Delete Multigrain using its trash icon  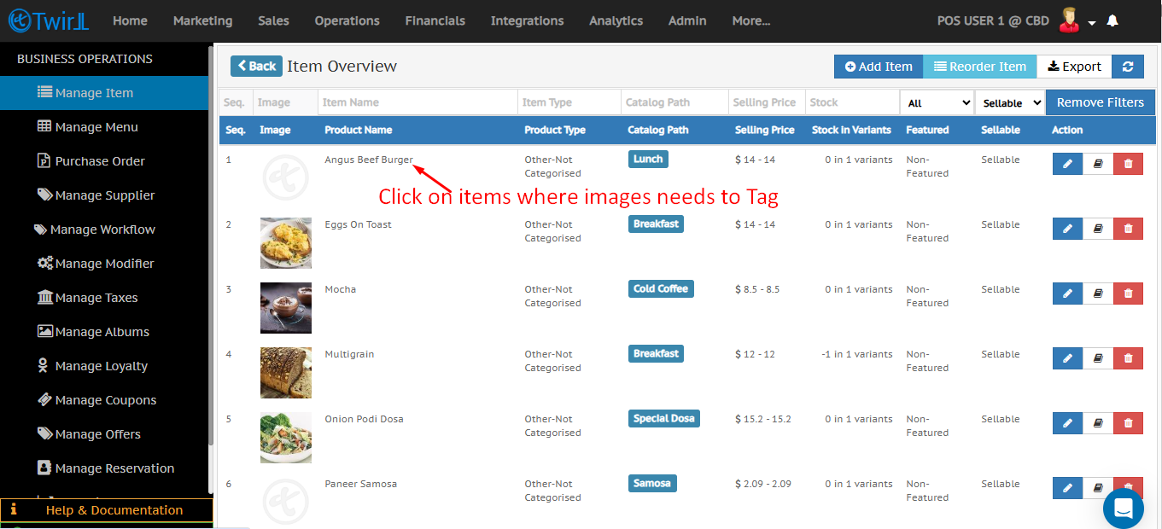click(x=1128, y=358)
